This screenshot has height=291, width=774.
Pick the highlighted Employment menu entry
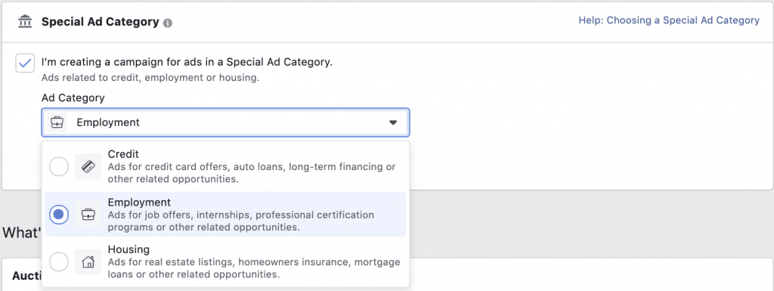coord(225,215)
